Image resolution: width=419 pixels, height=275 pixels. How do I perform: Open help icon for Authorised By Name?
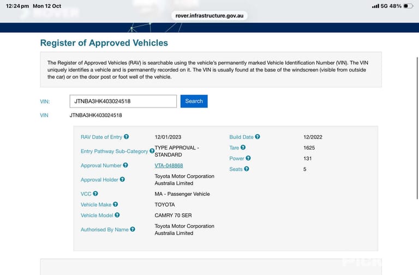133,229
